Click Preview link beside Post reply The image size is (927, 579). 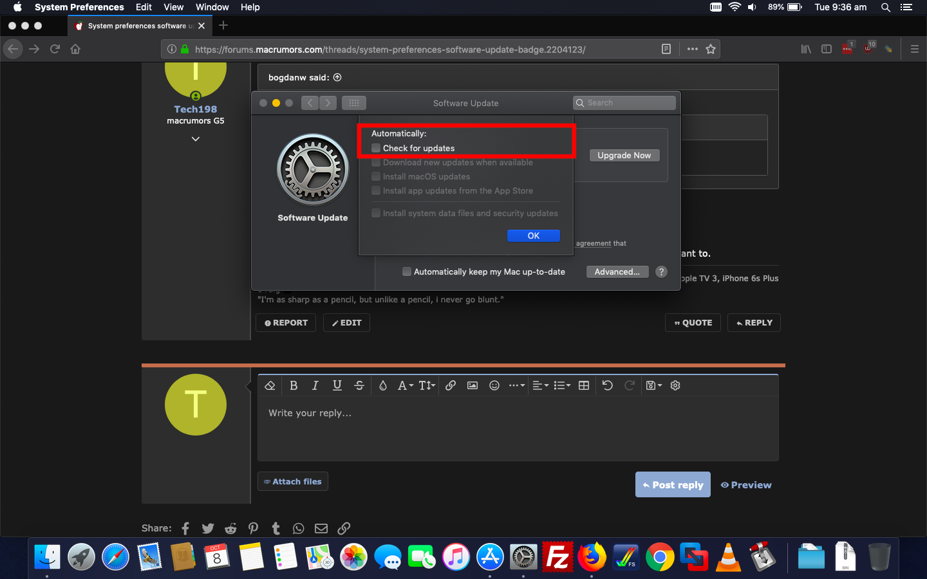[x=746, y=484]
